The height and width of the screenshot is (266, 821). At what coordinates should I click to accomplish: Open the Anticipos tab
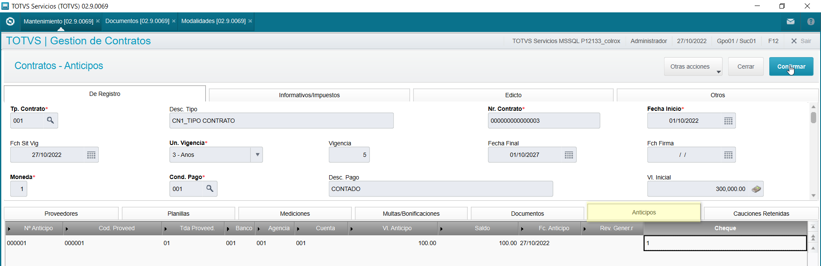tap(644, 212)
